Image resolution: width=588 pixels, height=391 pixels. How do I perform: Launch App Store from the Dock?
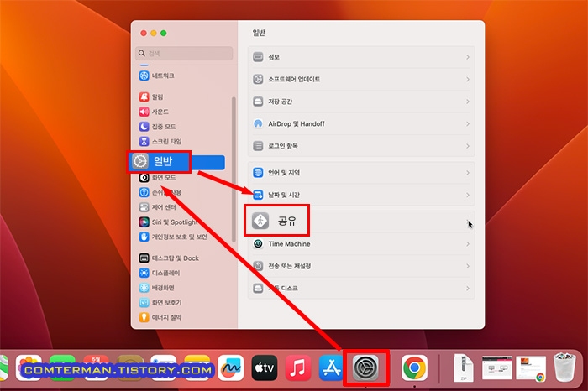pyautogui.click(x=332, y=368)
